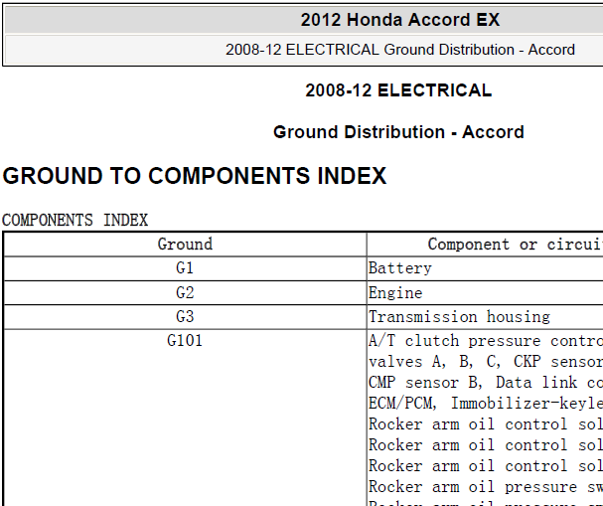Select the 'G3' ground cell
Image resolution: width=603 pixels, height=506 pixels.
pos(185,317)
